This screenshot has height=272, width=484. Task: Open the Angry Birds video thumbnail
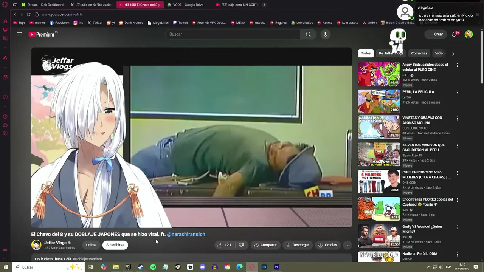click(379, 74)
